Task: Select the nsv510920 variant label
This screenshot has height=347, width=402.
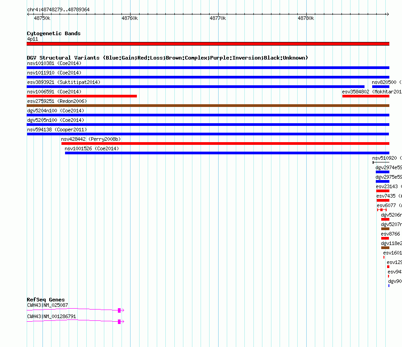Action: point(387,158)
